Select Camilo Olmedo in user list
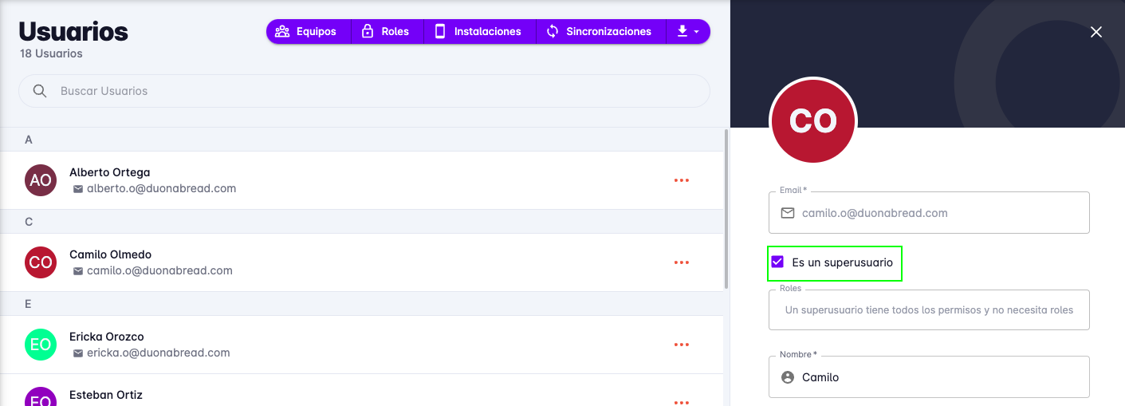Viewport: 1125px width, 406px height. 111,254
